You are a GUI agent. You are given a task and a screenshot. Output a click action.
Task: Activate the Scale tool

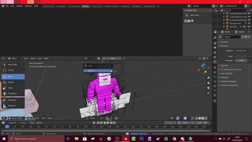[x=13, y=88]
